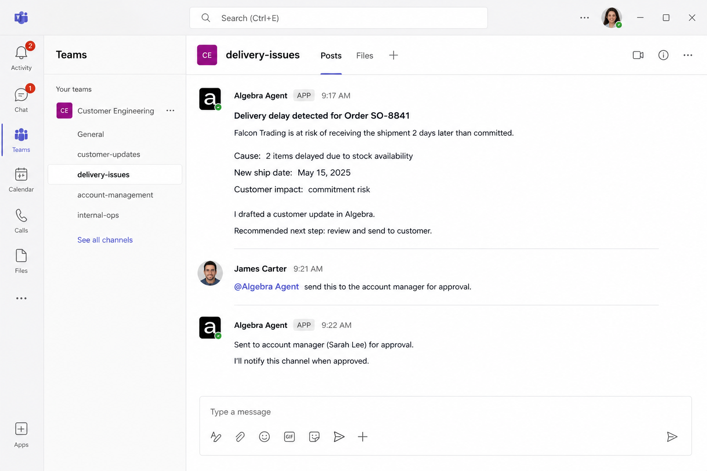Click the CE channel avatar in header
Screen dimensions: 707x471
click(207, 55)
